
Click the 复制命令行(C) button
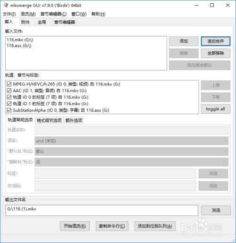(112, 226)
